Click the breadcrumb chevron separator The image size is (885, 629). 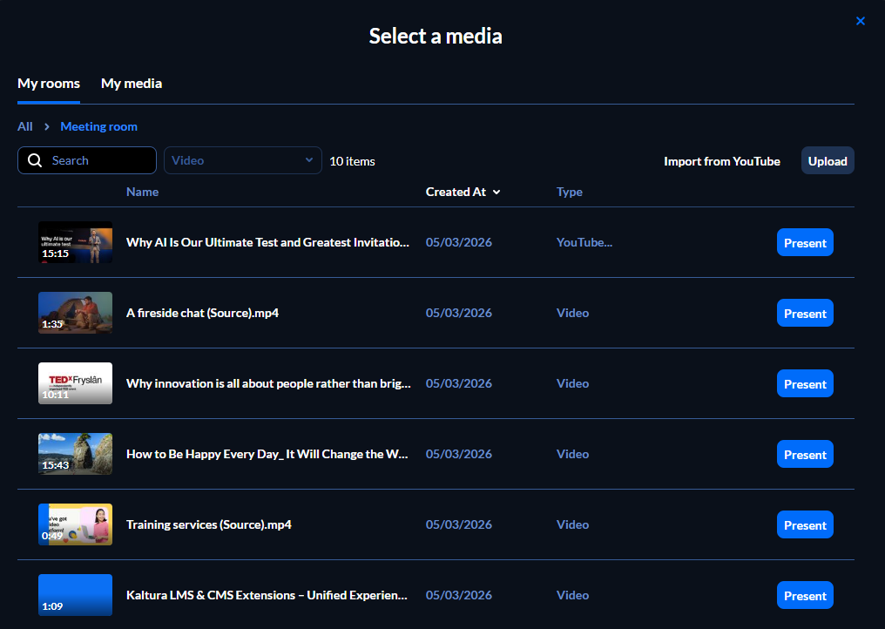pyautogui.click(x=47, y=126)
